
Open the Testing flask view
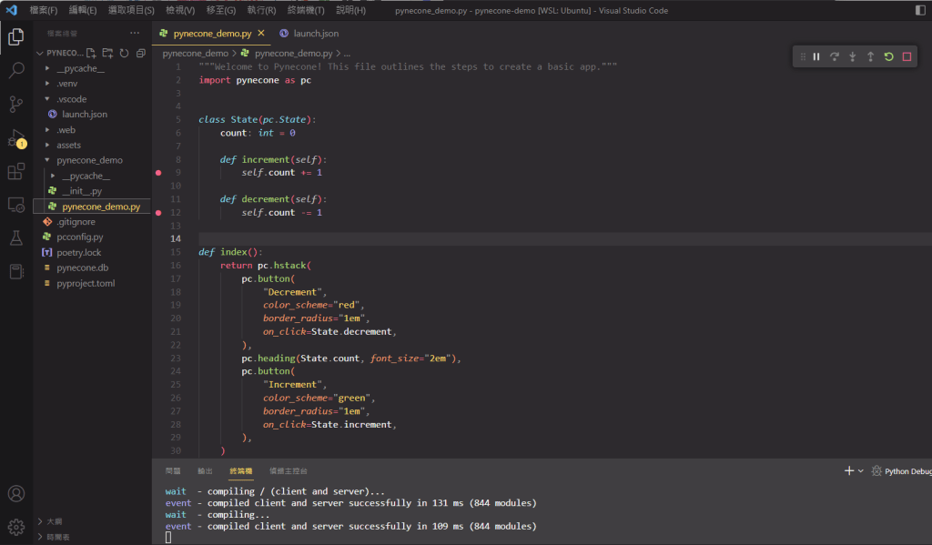(15, 237)
